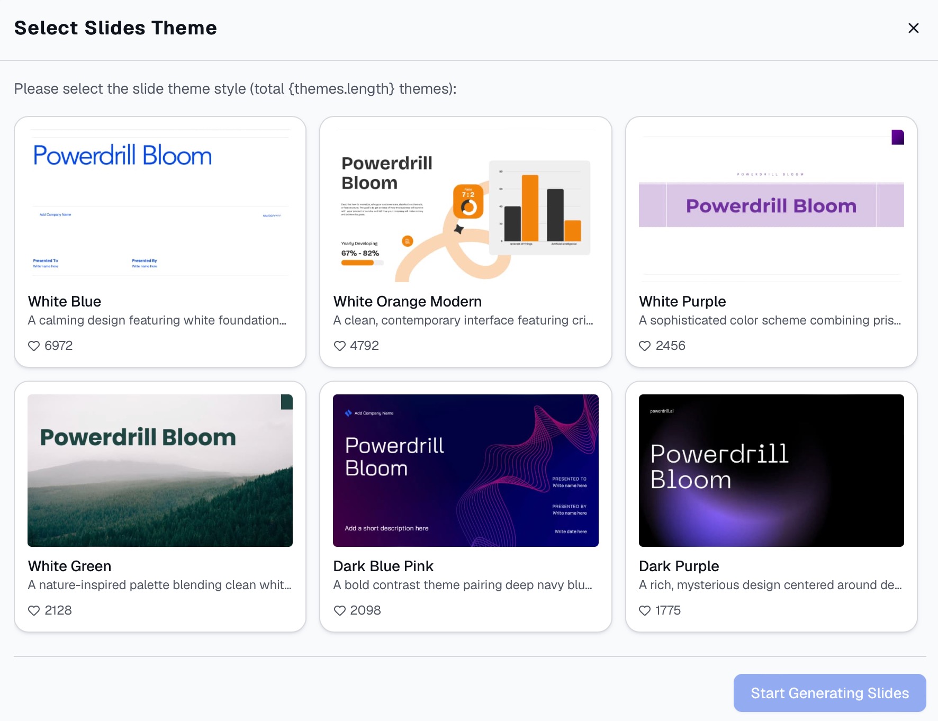The height and width of the screenshot is (721, 938).
Task: Click the White Orange Modern title
Action: [x=408, y=302]
